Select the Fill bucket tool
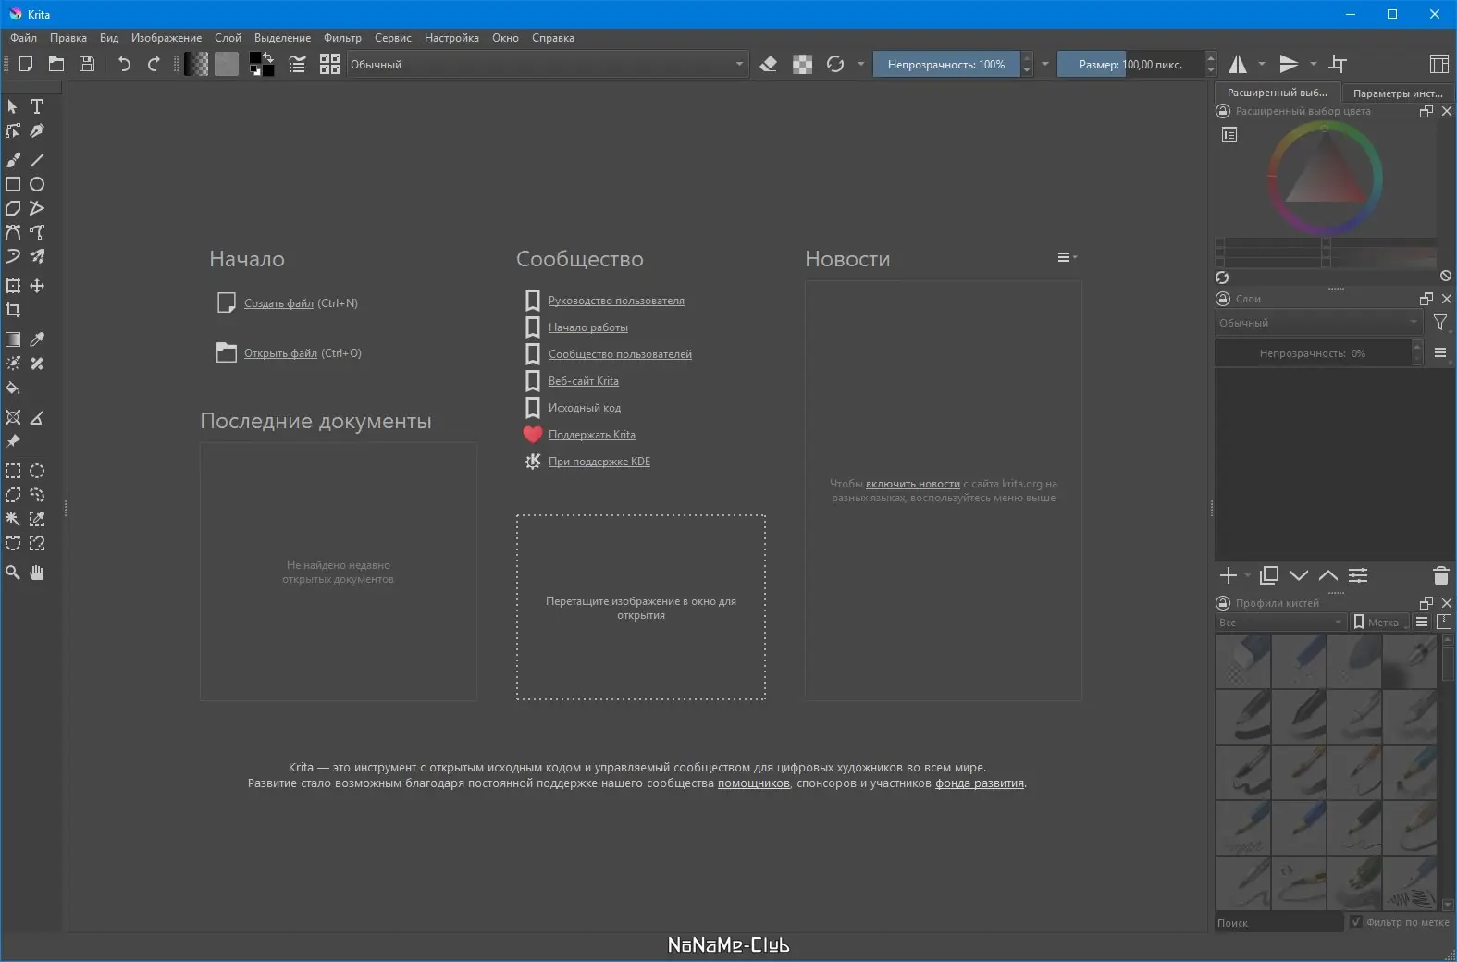This screenshot has height=962, width=1457. point(13,388)
